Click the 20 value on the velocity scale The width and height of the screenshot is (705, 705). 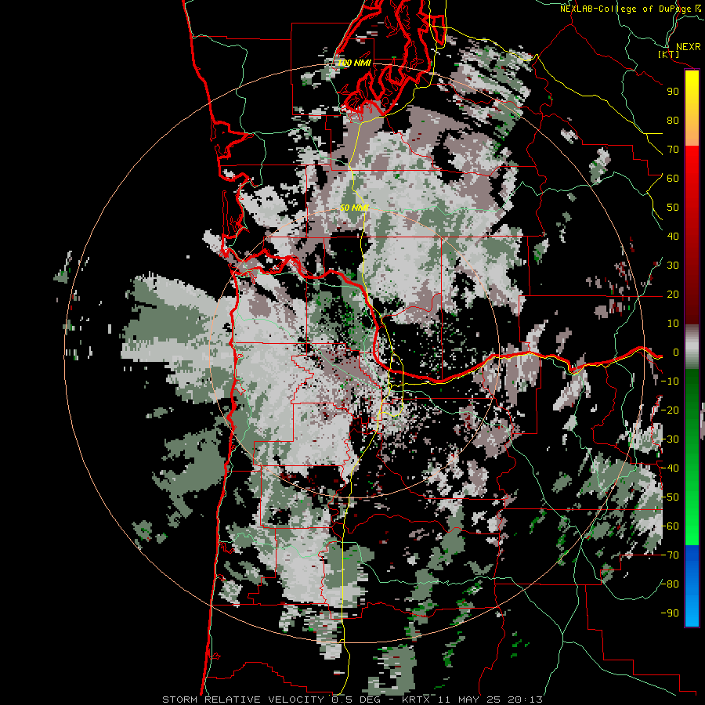pyautogui.click(x=673, y=295)
